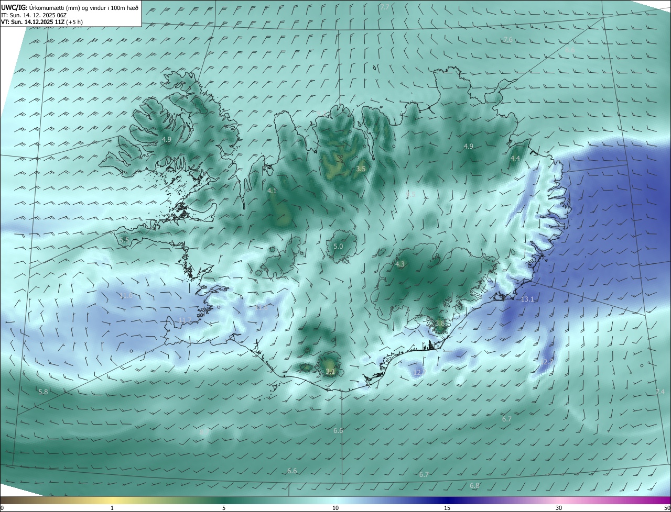Click the colorbar tick label 50

667,508
